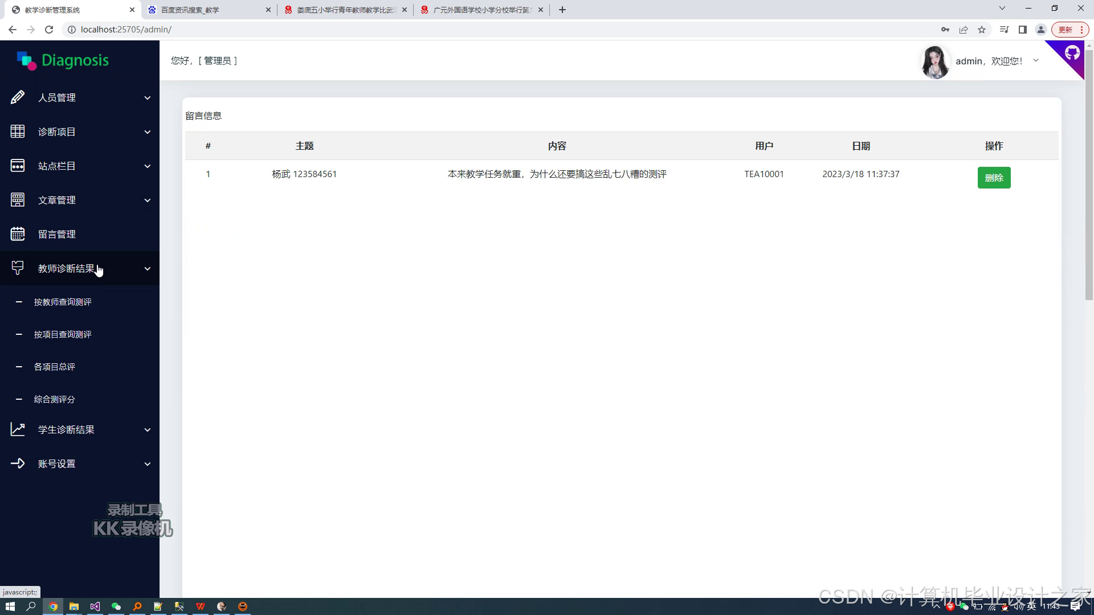Open the admin user dropdown arrow
1094x615 pixels.
tap(1036, 60)
